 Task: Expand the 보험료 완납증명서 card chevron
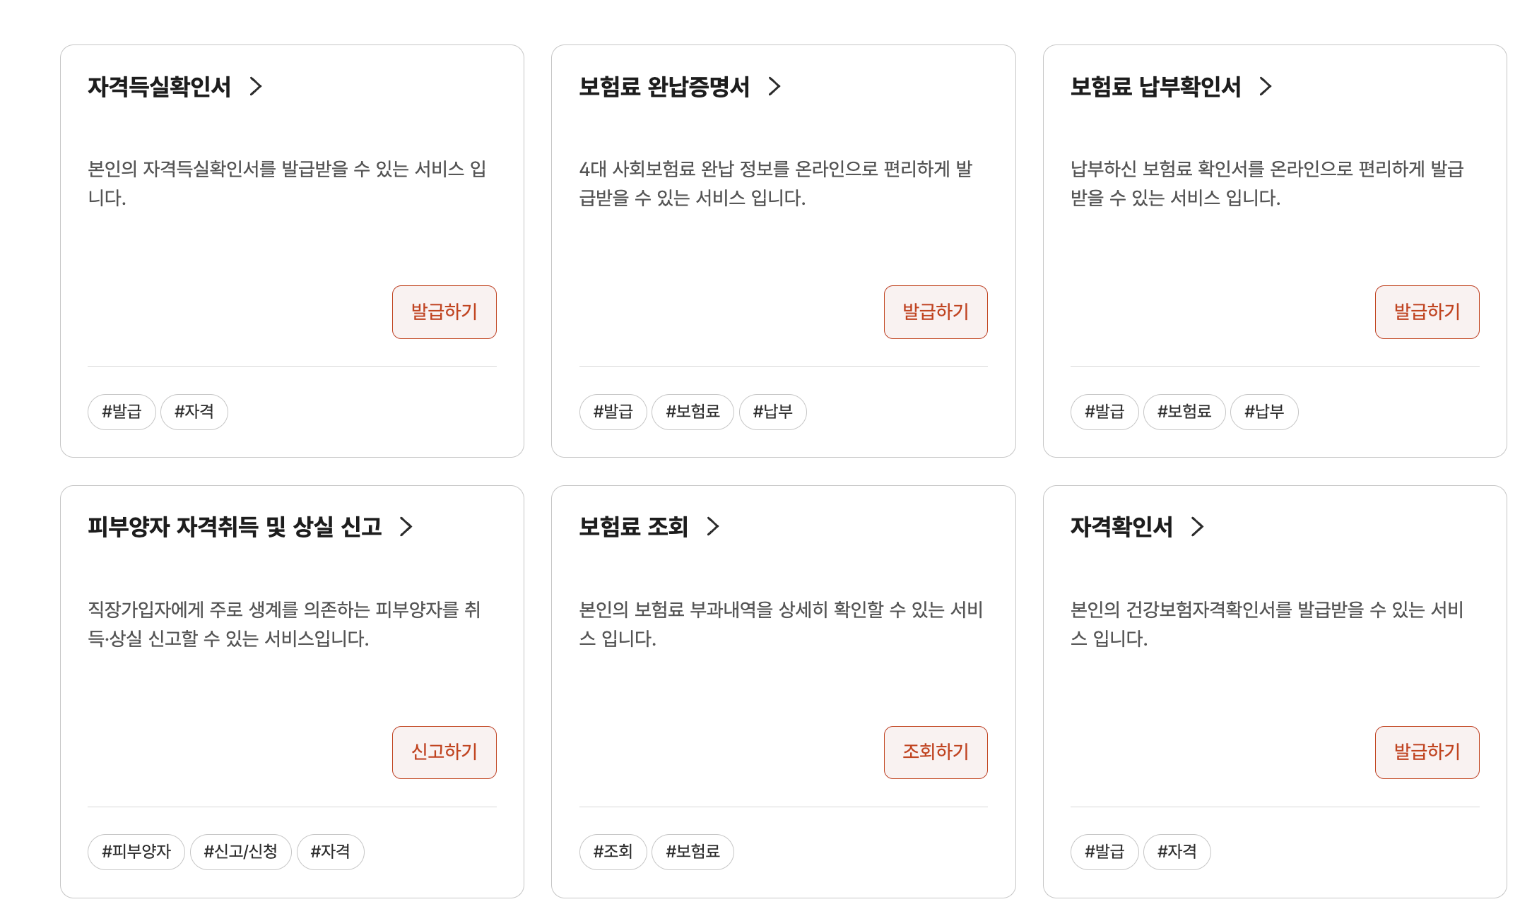coord(775,88)
